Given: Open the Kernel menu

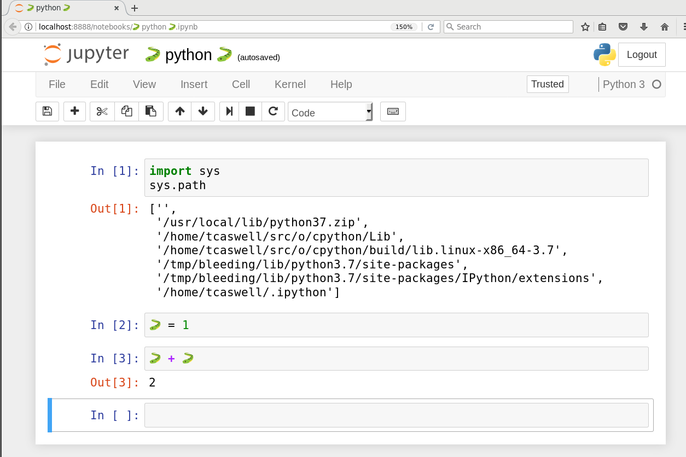Looking at the screenshot, I should point(290,84).
